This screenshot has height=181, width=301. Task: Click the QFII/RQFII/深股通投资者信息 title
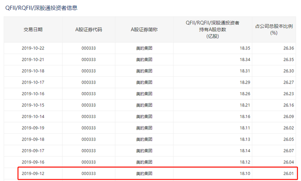point(41,8)
